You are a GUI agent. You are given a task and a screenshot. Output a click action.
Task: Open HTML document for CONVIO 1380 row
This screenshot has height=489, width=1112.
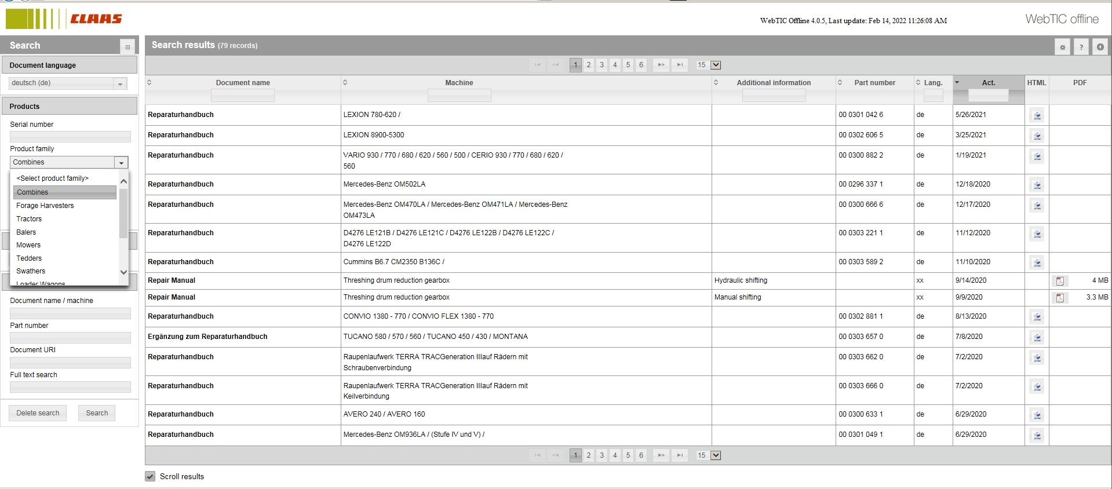[1037, 317]
